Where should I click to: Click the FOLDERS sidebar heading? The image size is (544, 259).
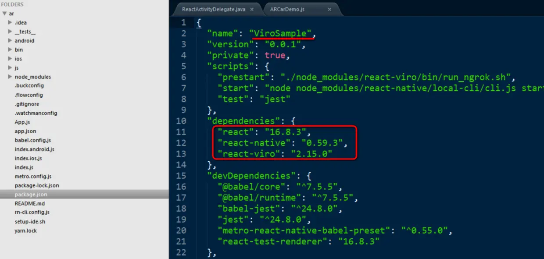click(x=13, y=4)
